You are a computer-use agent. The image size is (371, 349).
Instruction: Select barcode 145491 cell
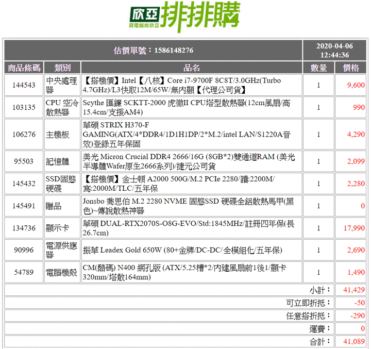(24, 206)
